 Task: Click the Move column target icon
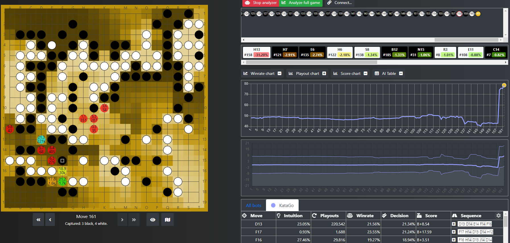coord(244,215)
